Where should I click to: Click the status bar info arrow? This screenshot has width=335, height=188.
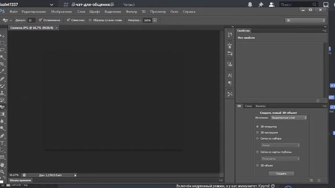(75, 175)
